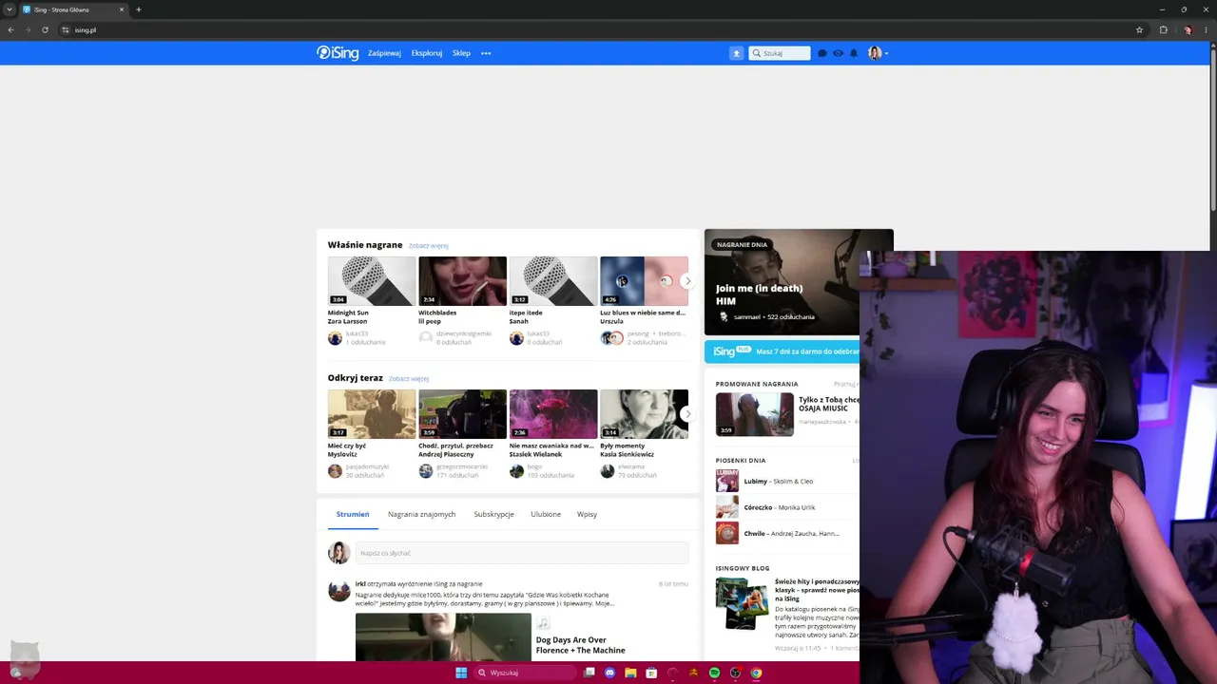Click the elwirama user avatar
The image size is (1217, 684).
click(x=607, y=471)
